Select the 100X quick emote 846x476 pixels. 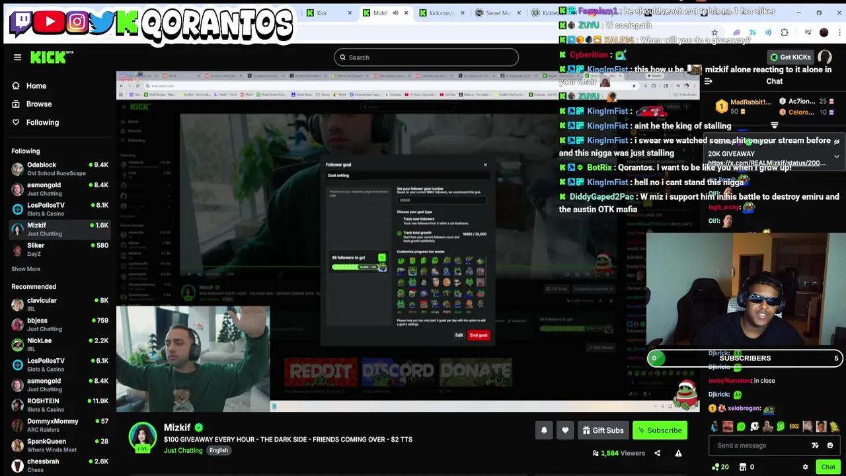pyautogui.click(x=794, y=427)
